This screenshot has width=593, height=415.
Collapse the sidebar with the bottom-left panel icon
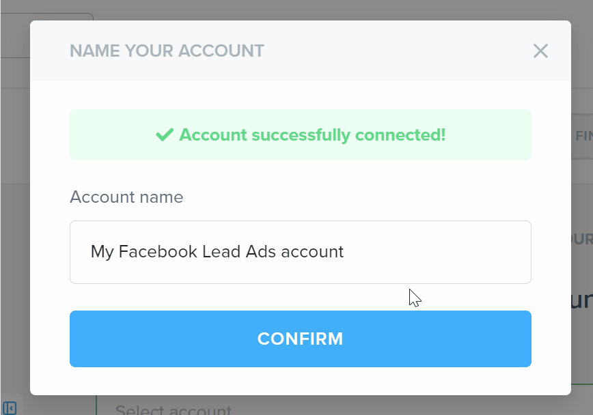[x=10, y=408]
